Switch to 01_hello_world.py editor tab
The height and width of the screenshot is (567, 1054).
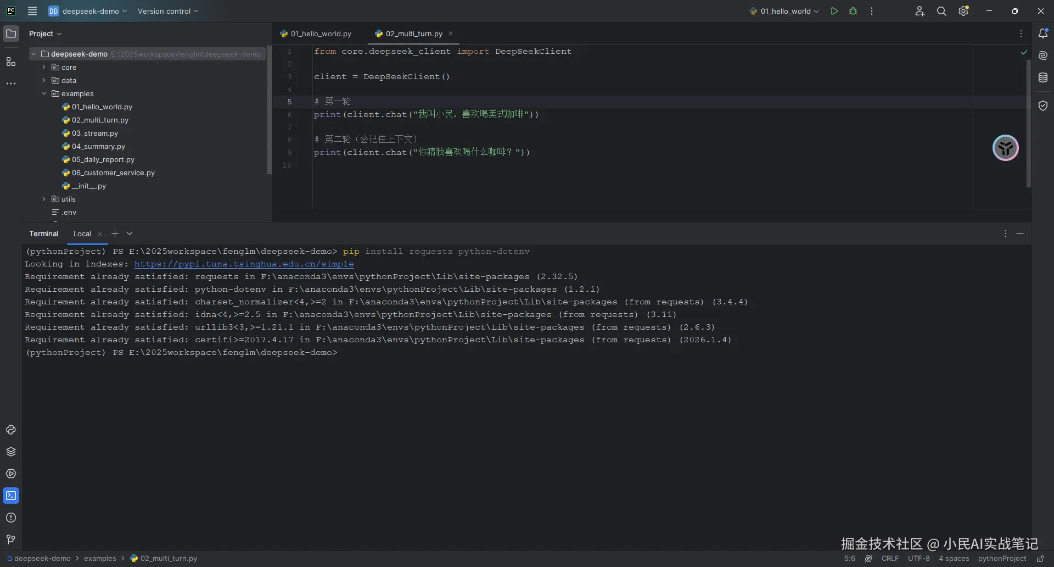316,34
